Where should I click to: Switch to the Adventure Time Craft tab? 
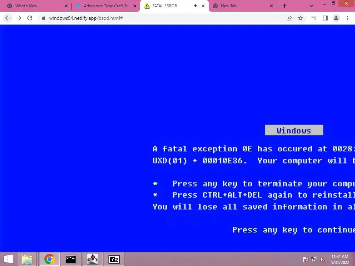coord(105,6)
